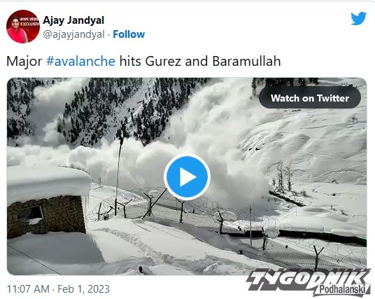375x299 pixels.
Task: Click the Follow link
Action: point(129,34)
